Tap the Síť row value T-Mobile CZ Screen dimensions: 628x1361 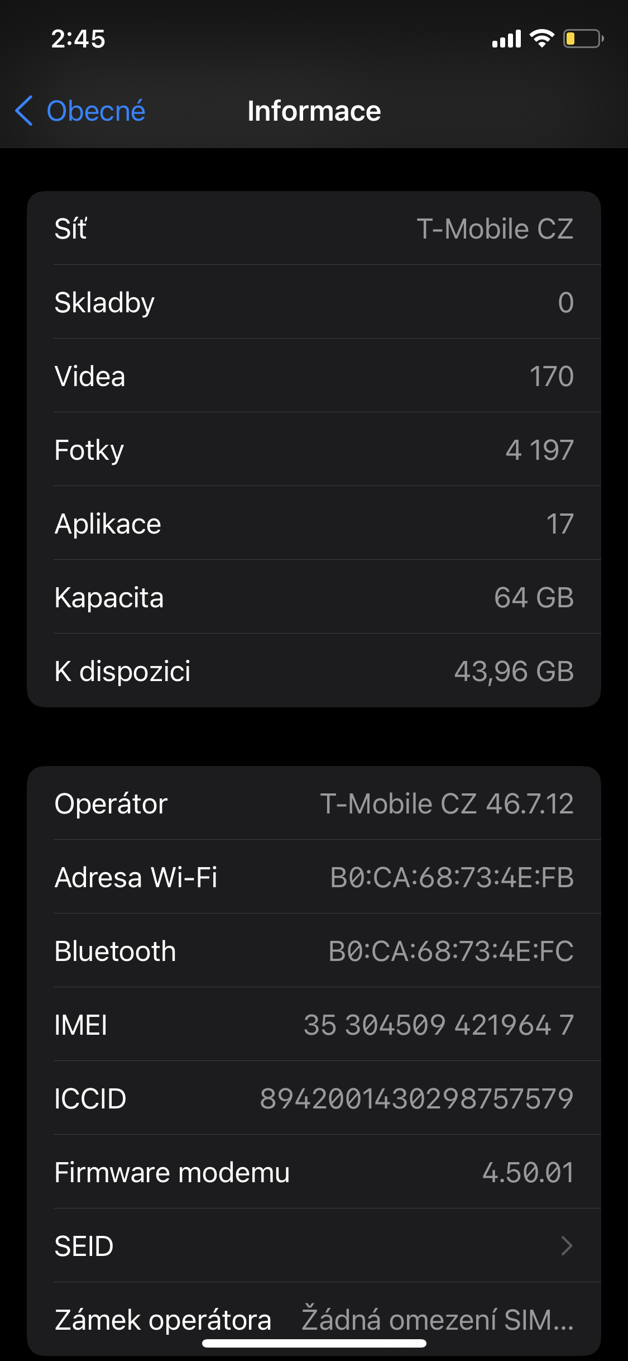click(495, 229)
